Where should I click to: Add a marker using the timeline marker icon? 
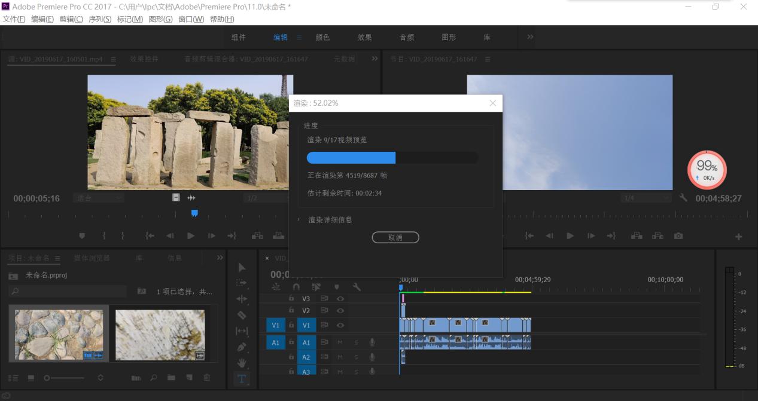click(x=337, y=287)
